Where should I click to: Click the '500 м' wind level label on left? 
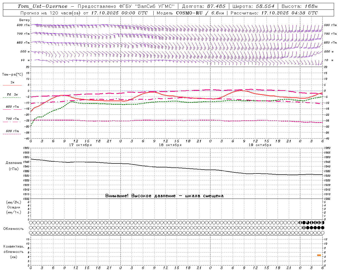coord(25,51)
